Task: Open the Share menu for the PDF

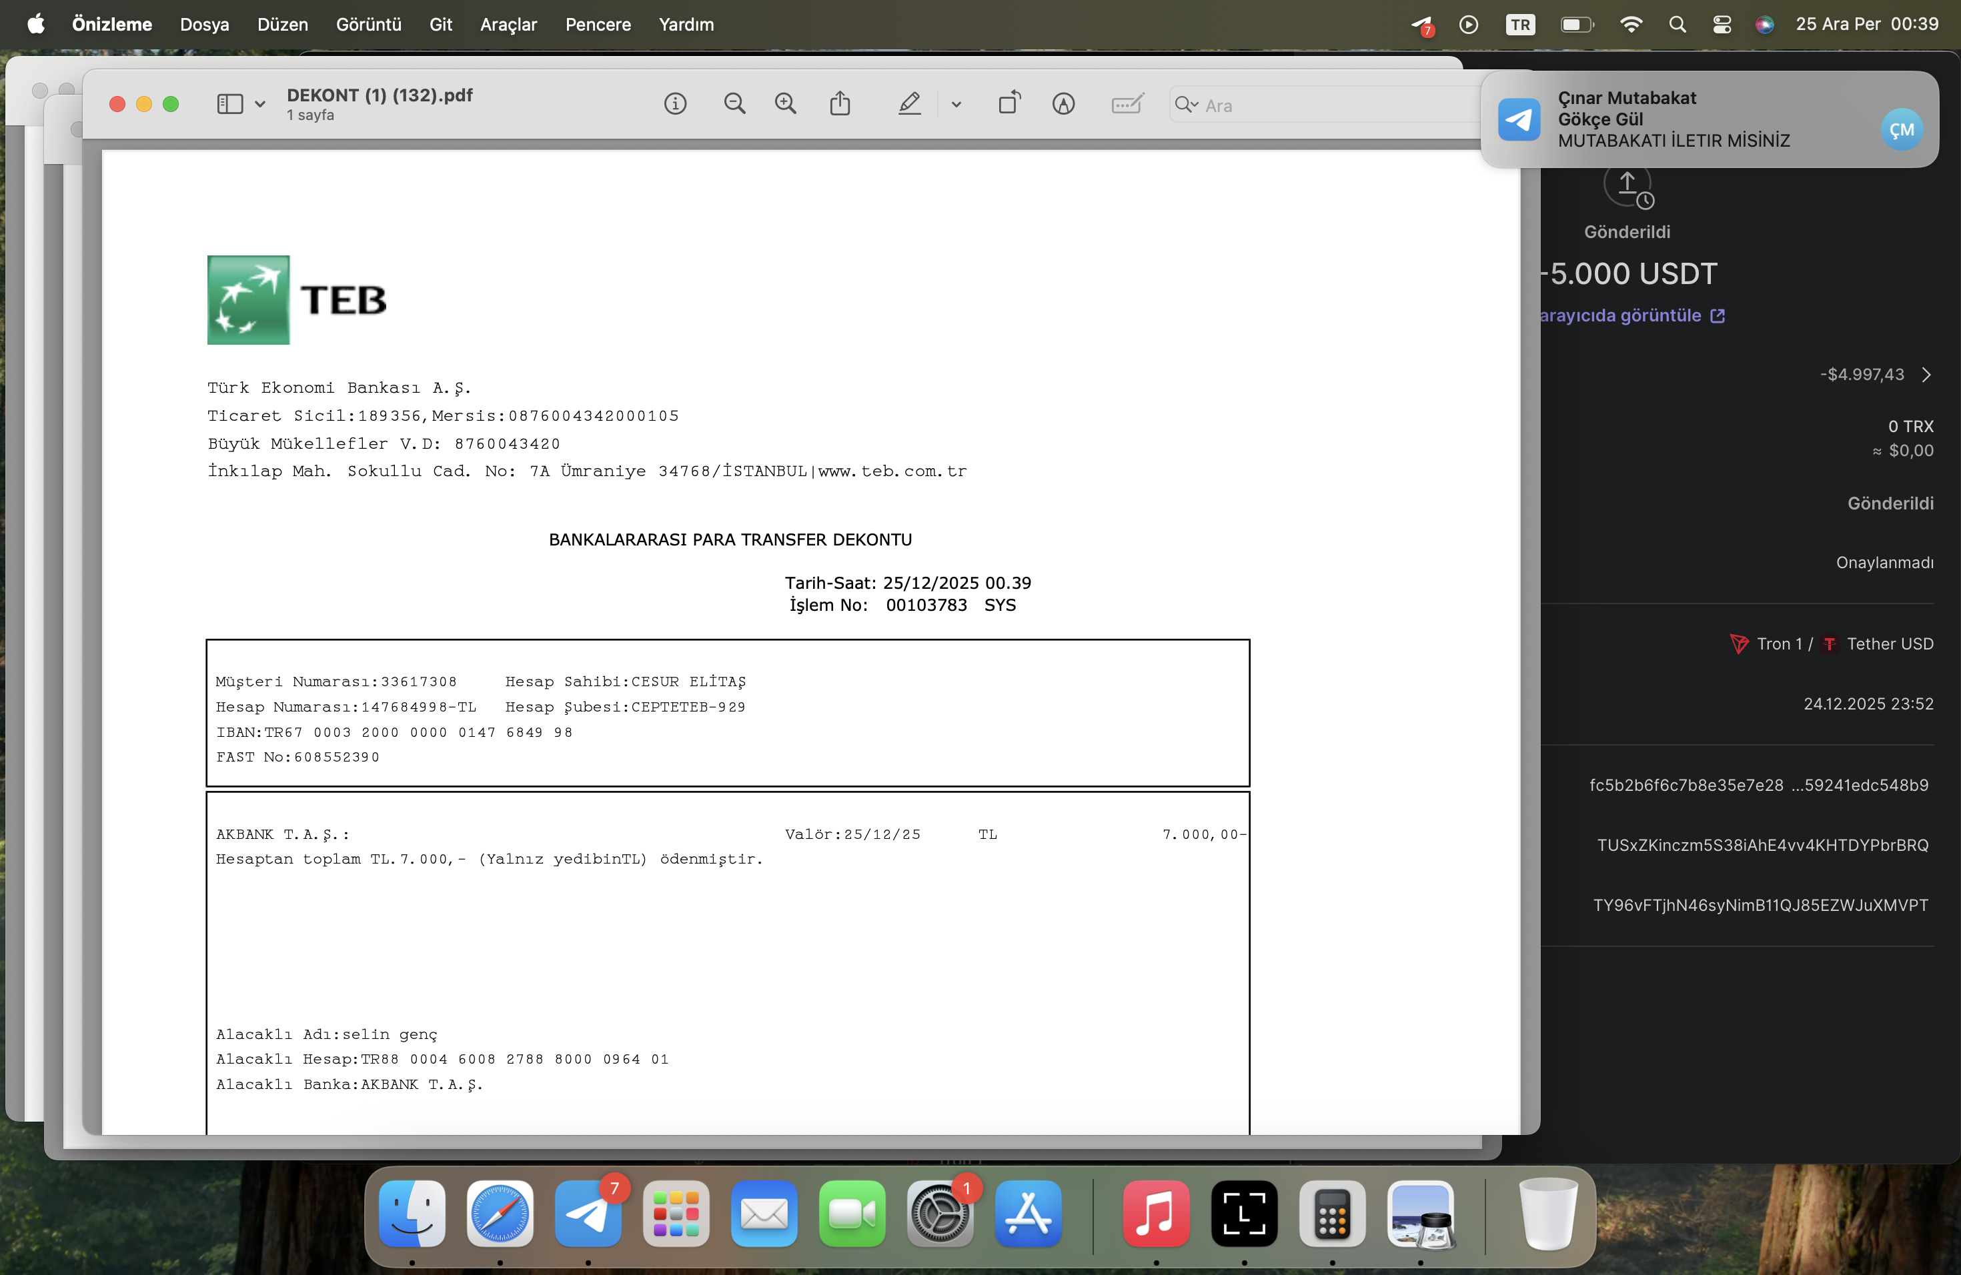Action: click(840, 103)
